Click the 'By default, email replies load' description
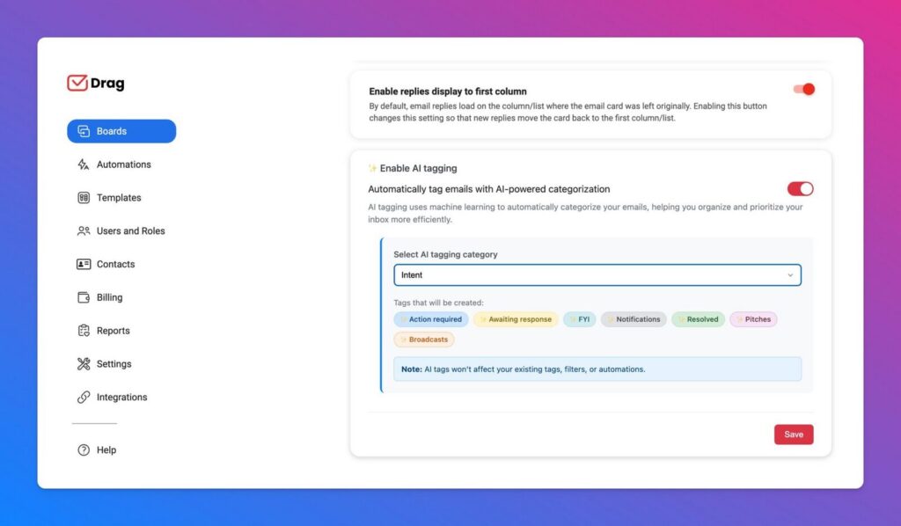Viewport: 901px width, 526px height. click(568, 112)
